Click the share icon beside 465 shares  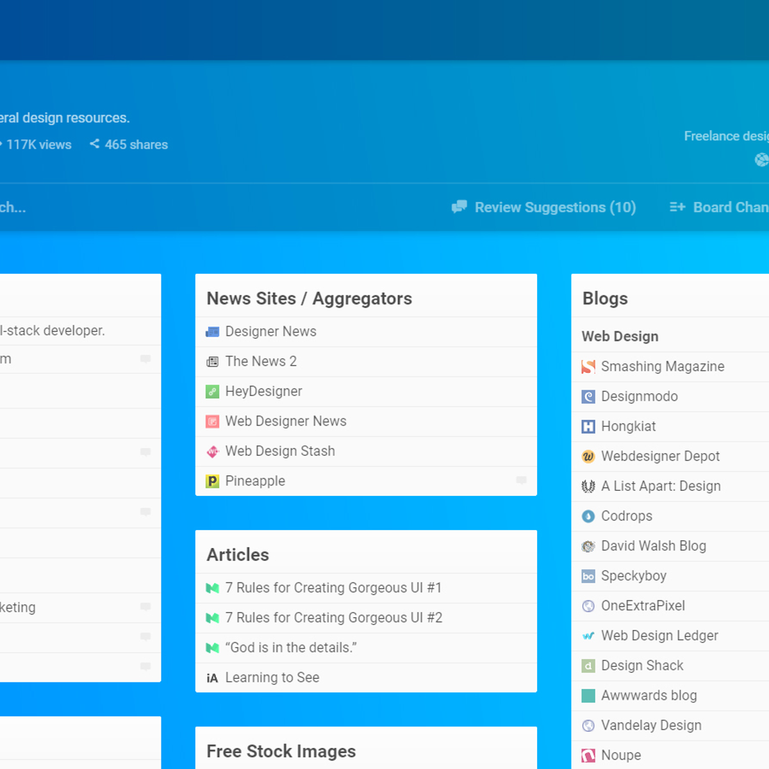[94, 144]
